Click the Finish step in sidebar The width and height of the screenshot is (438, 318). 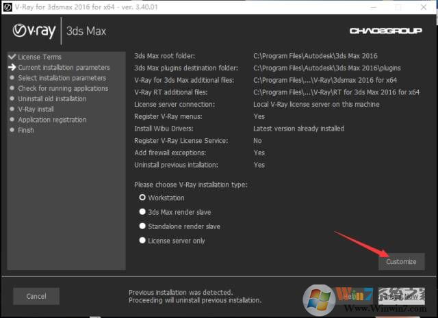click(26, 130)
